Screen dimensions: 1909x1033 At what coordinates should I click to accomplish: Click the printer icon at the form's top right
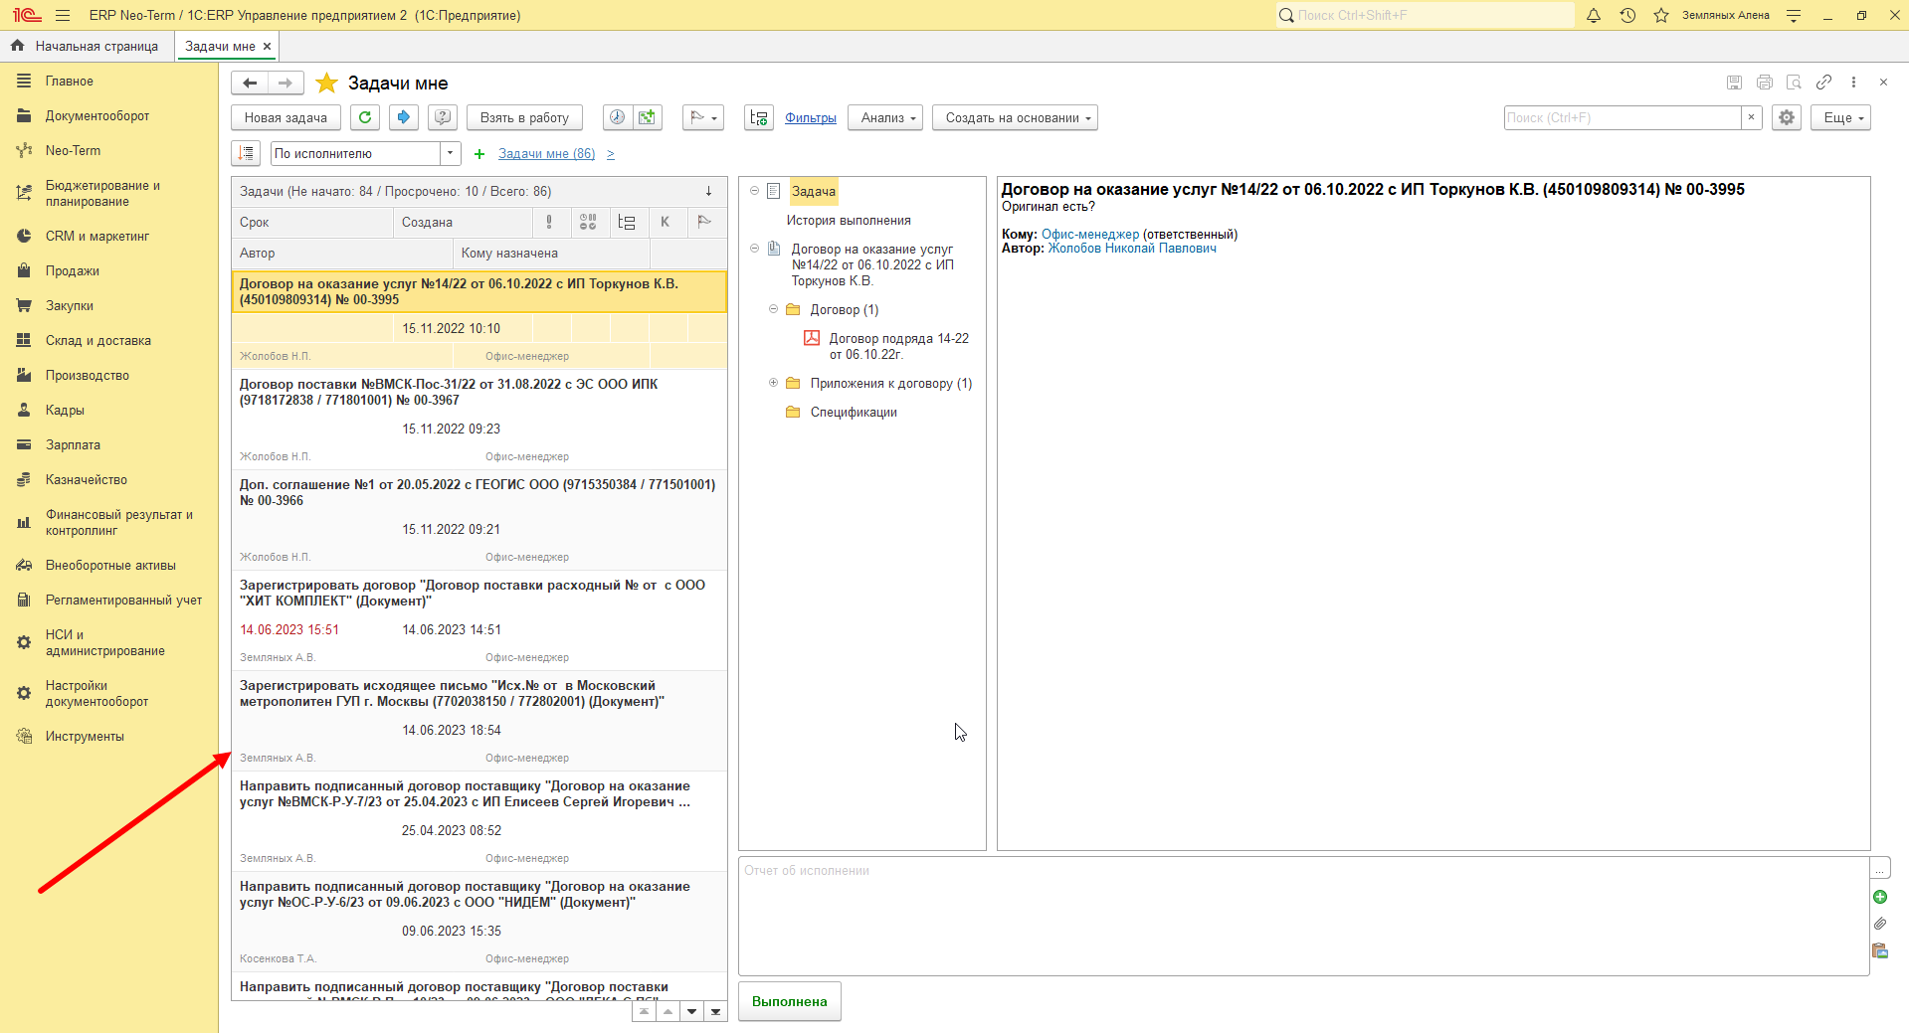coord(1765,83)
